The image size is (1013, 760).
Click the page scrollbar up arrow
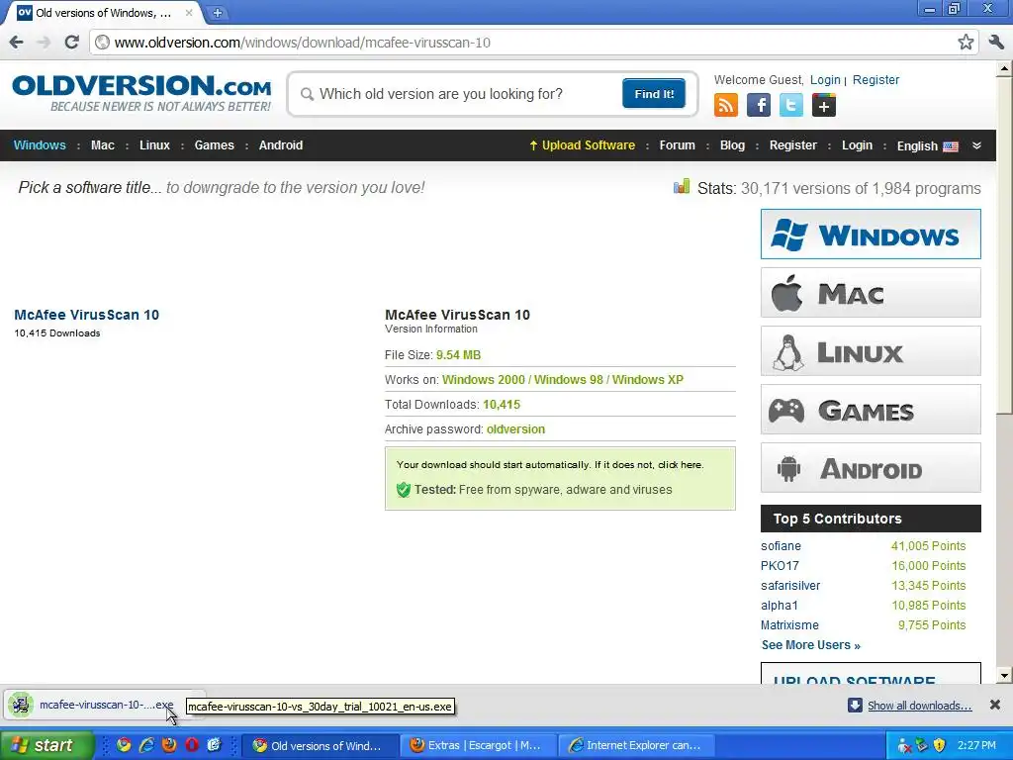pyautogui.click(x=1004, y=68)
